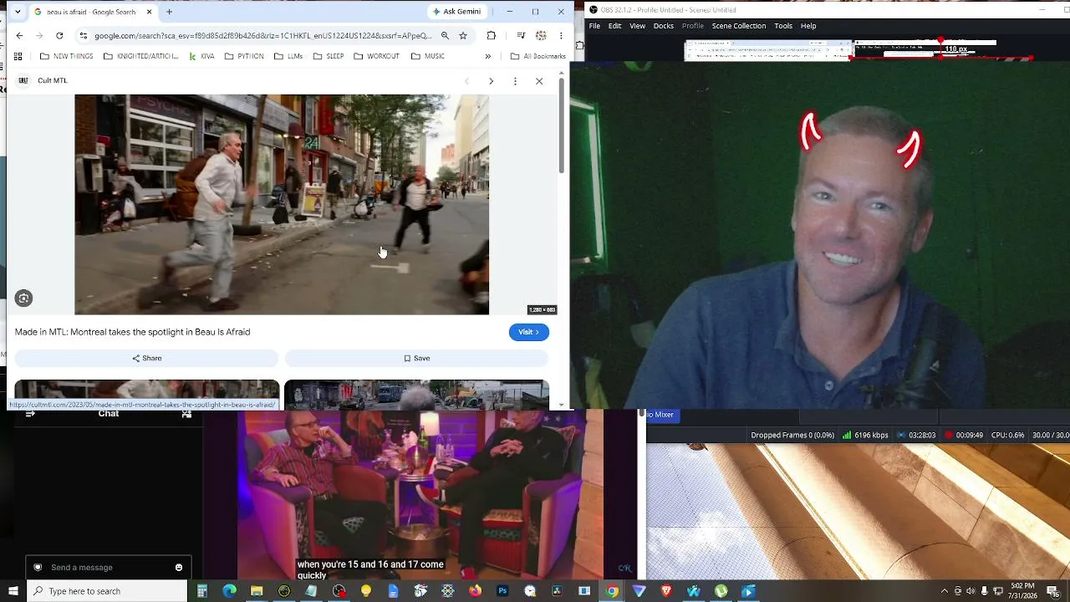Search the image with the Lens icon
Screen dimensions: 1070x602
click(x=23, y=298)
